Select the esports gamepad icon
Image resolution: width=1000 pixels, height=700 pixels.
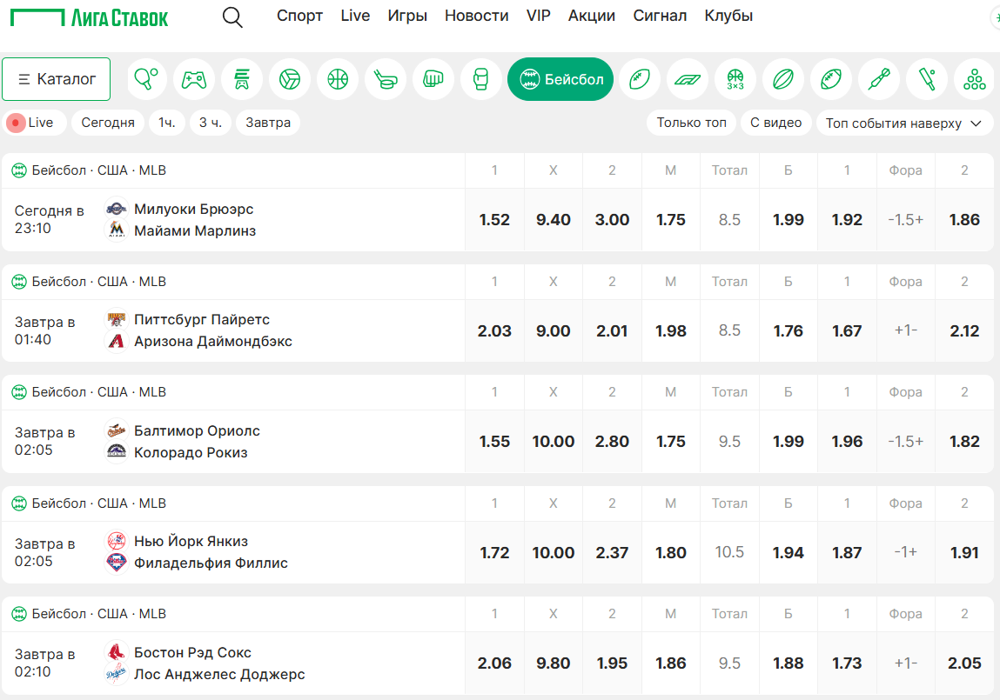[194, 79]
